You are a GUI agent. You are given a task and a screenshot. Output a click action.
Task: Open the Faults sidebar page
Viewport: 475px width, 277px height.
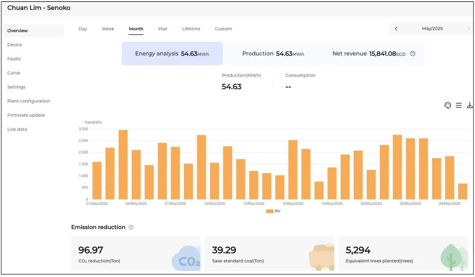coord(14,59)
